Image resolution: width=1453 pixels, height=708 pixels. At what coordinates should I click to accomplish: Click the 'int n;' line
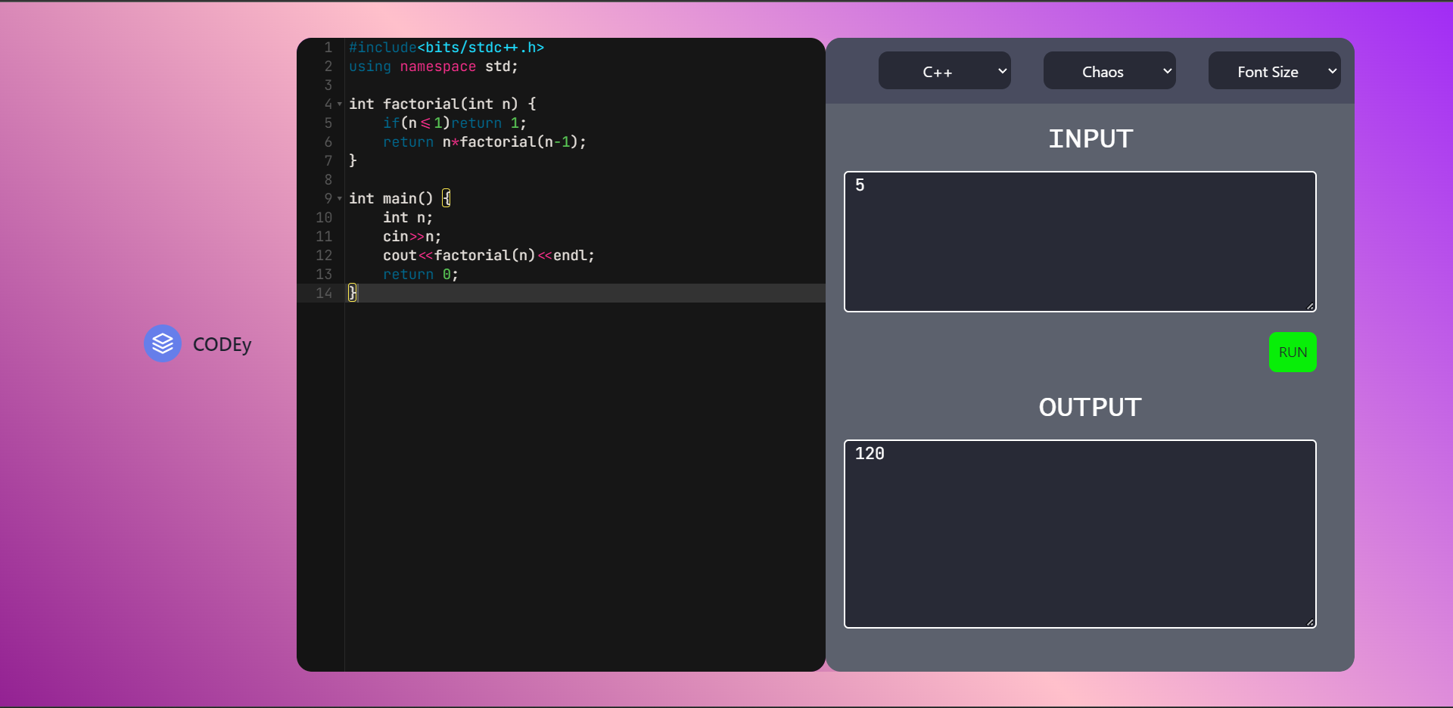click(x=408, y=218)
